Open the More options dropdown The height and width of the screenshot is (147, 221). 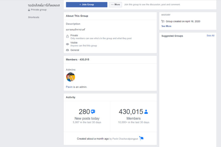point(115,5)
